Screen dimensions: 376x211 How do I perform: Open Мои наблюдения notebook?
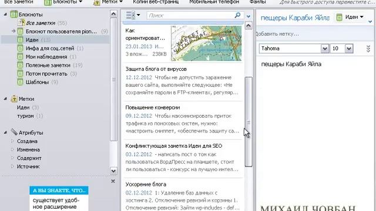(x=46, y=57)
